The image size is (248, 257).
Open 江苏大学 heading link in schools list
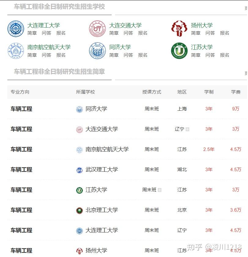coord(202,47)
